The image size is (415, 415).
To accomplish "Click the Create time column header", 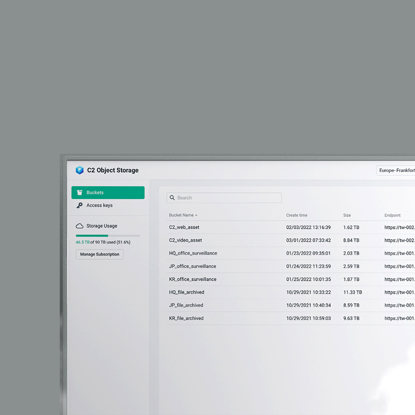I will coord(297,215).
